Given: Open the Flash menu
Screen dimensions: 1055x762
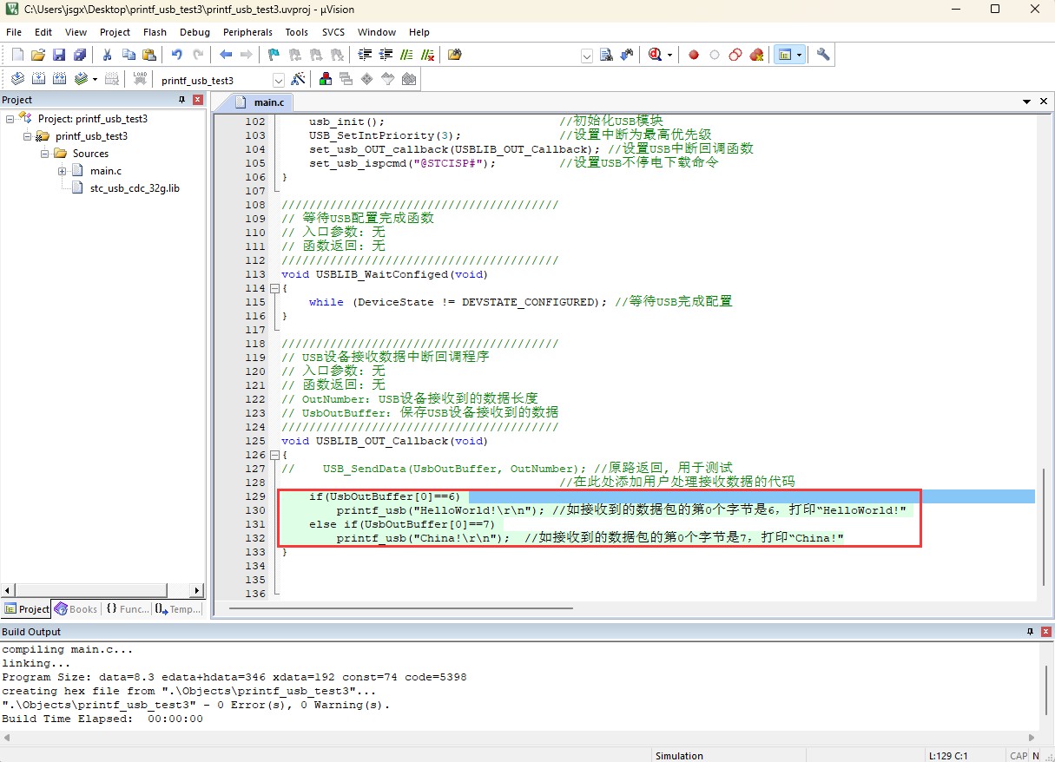Looking at the screenshot, I should tap(155, 32).
